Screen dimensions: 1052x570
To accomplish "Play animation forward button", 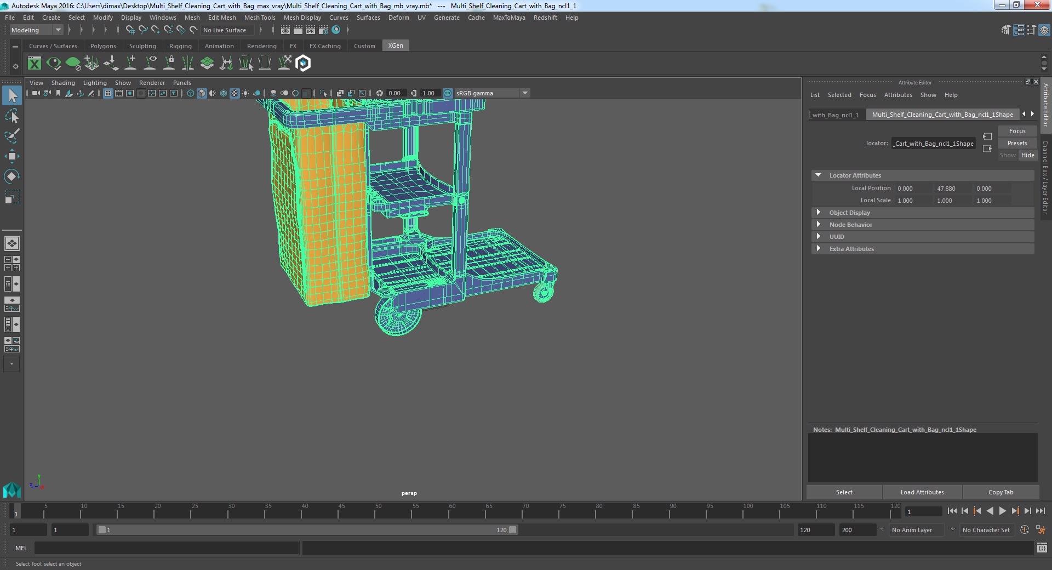I will pos(1002,511).
